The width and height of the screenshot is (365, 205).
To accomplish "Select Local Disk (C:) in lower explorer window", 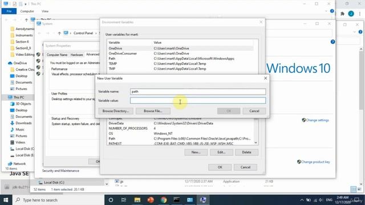I will pos(54,182).
